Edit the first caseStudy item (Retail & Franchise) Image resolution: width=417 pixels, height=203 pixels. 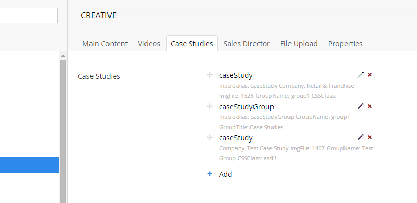[x=360, y=75]
